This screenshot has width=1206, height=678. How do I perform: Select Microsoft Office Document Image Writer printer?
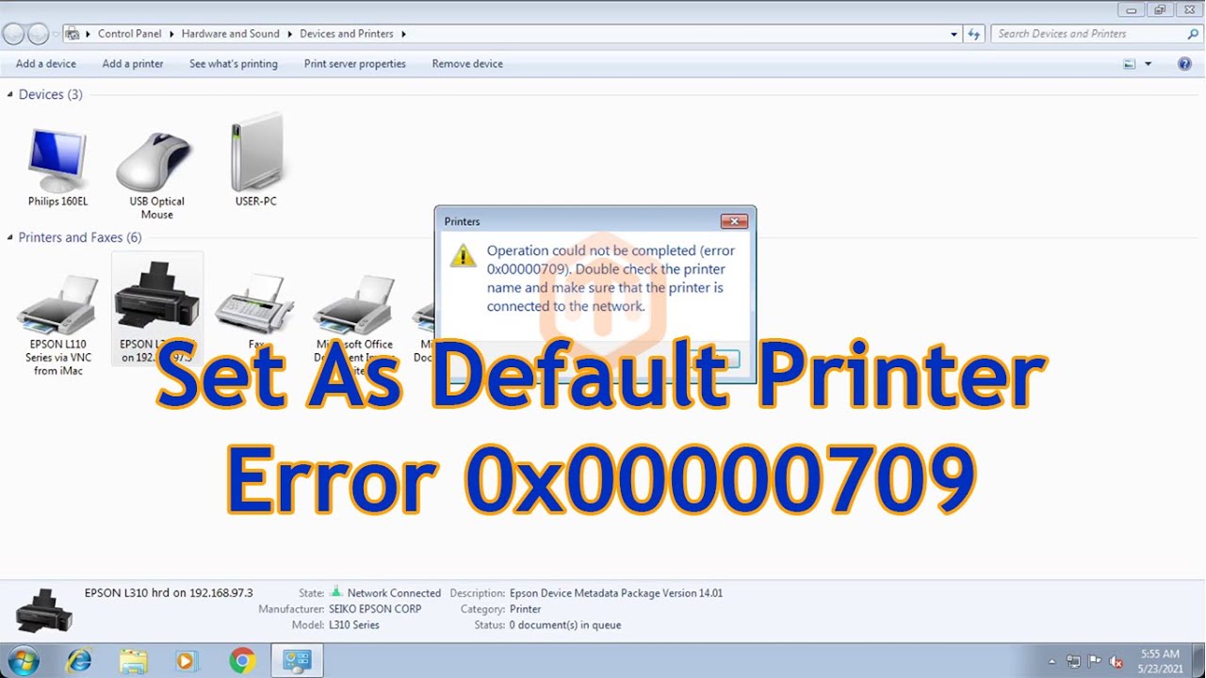tap(354, 306)
